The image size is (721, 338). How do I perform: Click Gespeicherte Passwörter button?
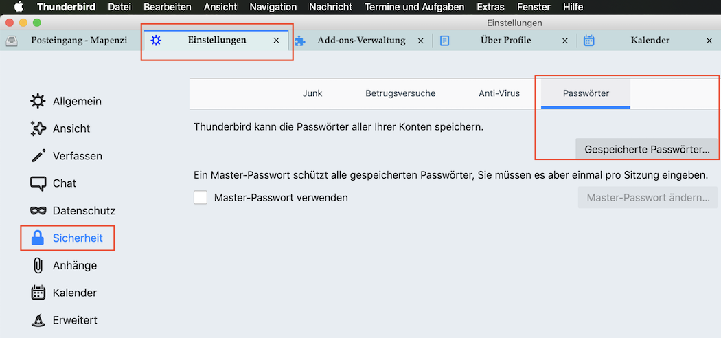point(647,149)
